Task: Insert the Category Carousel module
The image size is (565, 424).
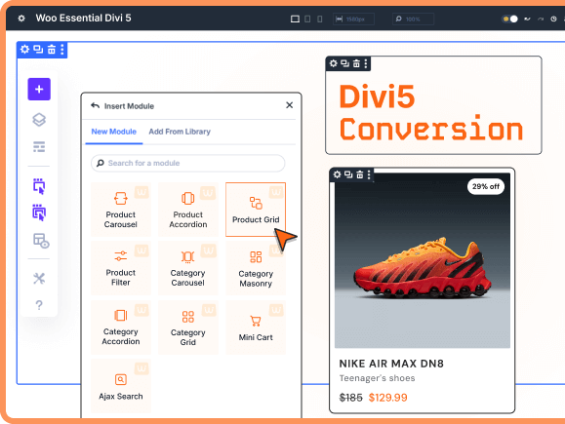Action: [188, 268]
